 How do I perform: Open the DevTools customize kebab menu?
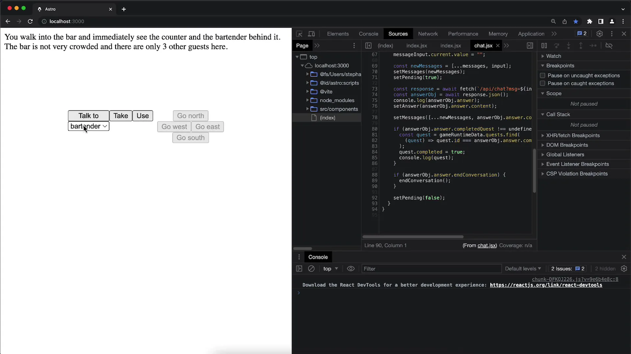(x=612, y=34)
